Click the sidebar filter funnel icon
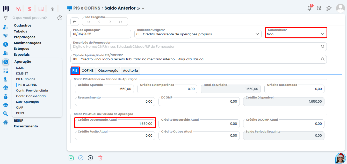This screenshot has width=347, height=164. (x=5, y=18)
